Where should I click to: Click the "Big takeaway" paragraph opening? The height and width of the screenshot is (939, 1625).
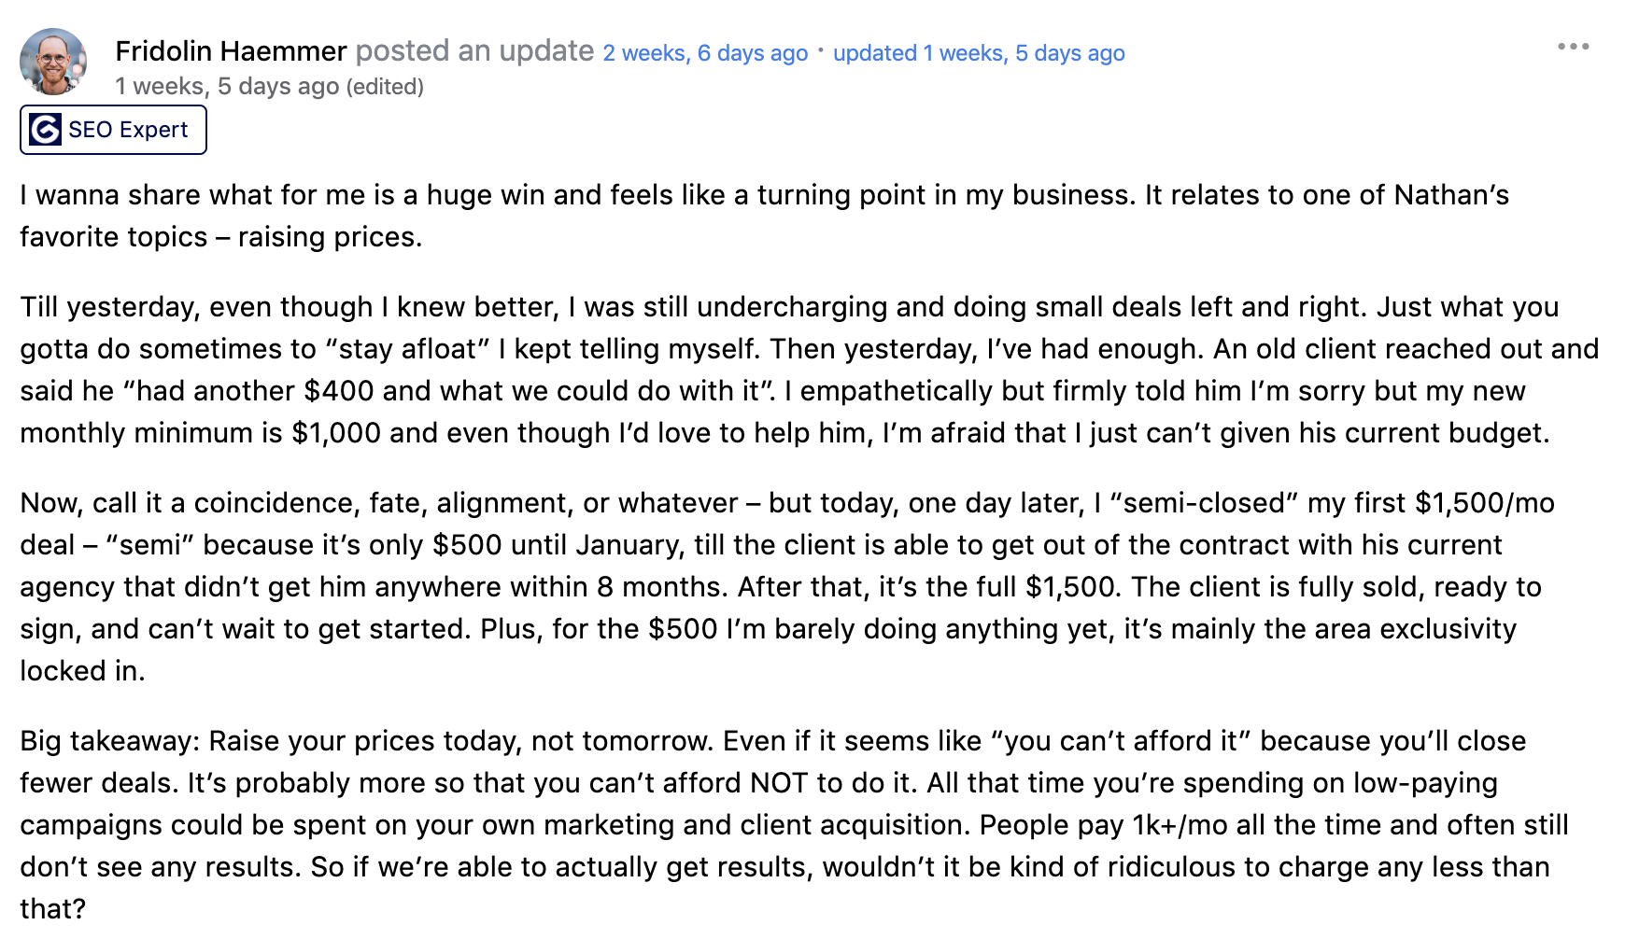pyautogui.click(x=109, y=741)
